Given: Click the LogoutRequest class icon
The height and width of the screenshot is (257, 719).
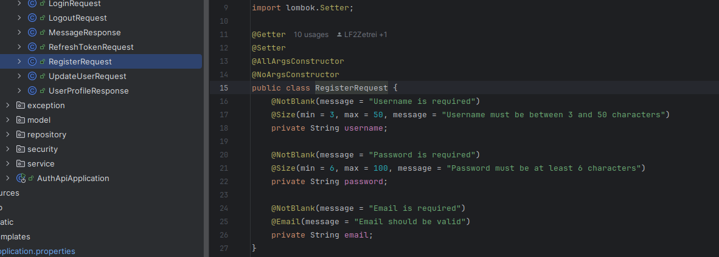Looking at the screenshot, I should pyautogui.click(x=32, y=18).
